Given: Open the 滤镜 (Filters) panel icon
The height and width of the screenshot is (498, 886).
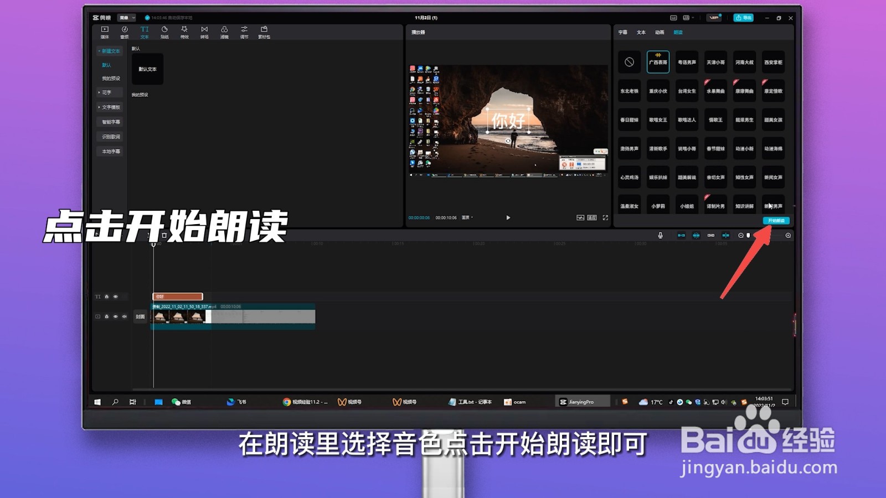Looking at the screenshot, I should pos(224,31).
